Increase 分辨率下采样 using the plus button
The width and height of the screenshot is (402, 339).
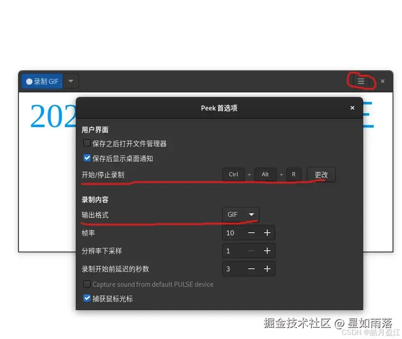click(x=267, y=251)
